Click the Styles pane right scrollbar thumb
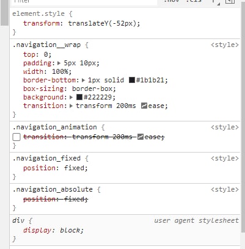Screen dimensions: 245x249 click(243, 117)
